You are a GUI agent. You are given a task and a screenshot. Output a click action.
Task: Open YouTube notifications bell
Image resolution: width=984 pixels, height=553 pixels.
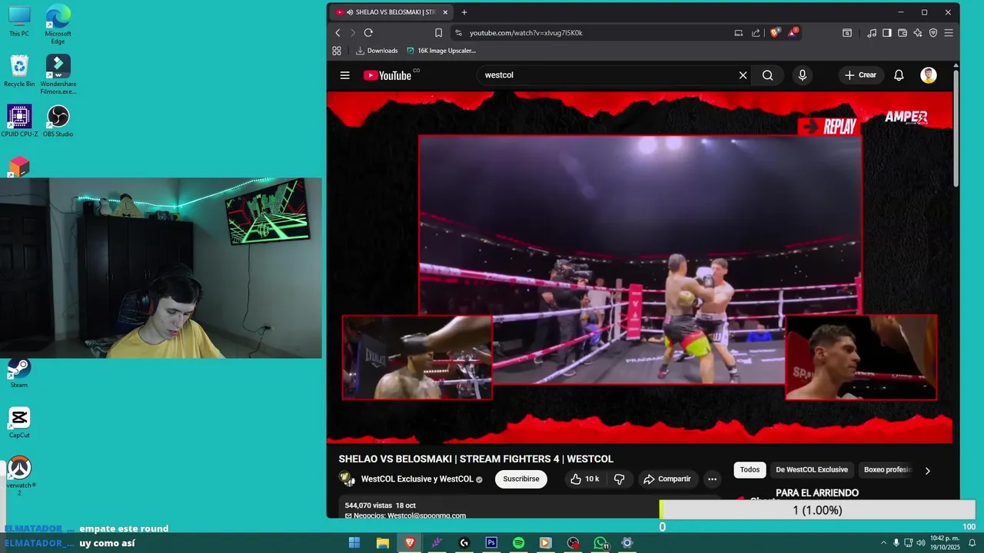tap(898, 75)
